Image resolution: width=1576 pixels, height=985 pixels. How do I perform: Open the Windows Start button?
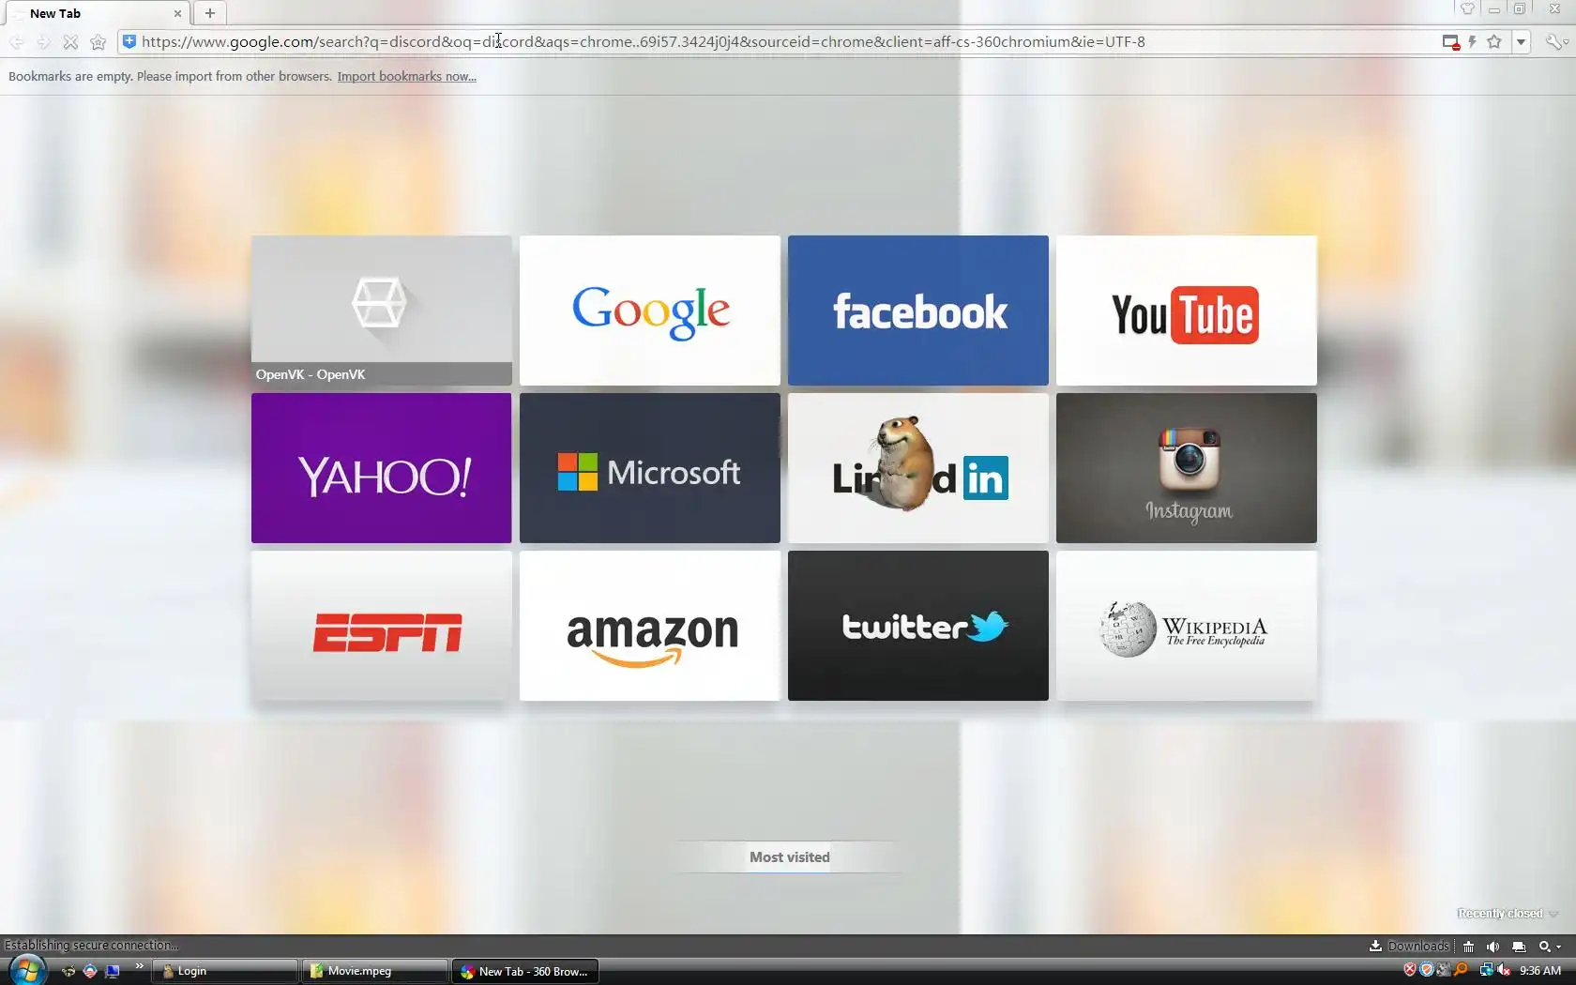(x=26, y=971)
